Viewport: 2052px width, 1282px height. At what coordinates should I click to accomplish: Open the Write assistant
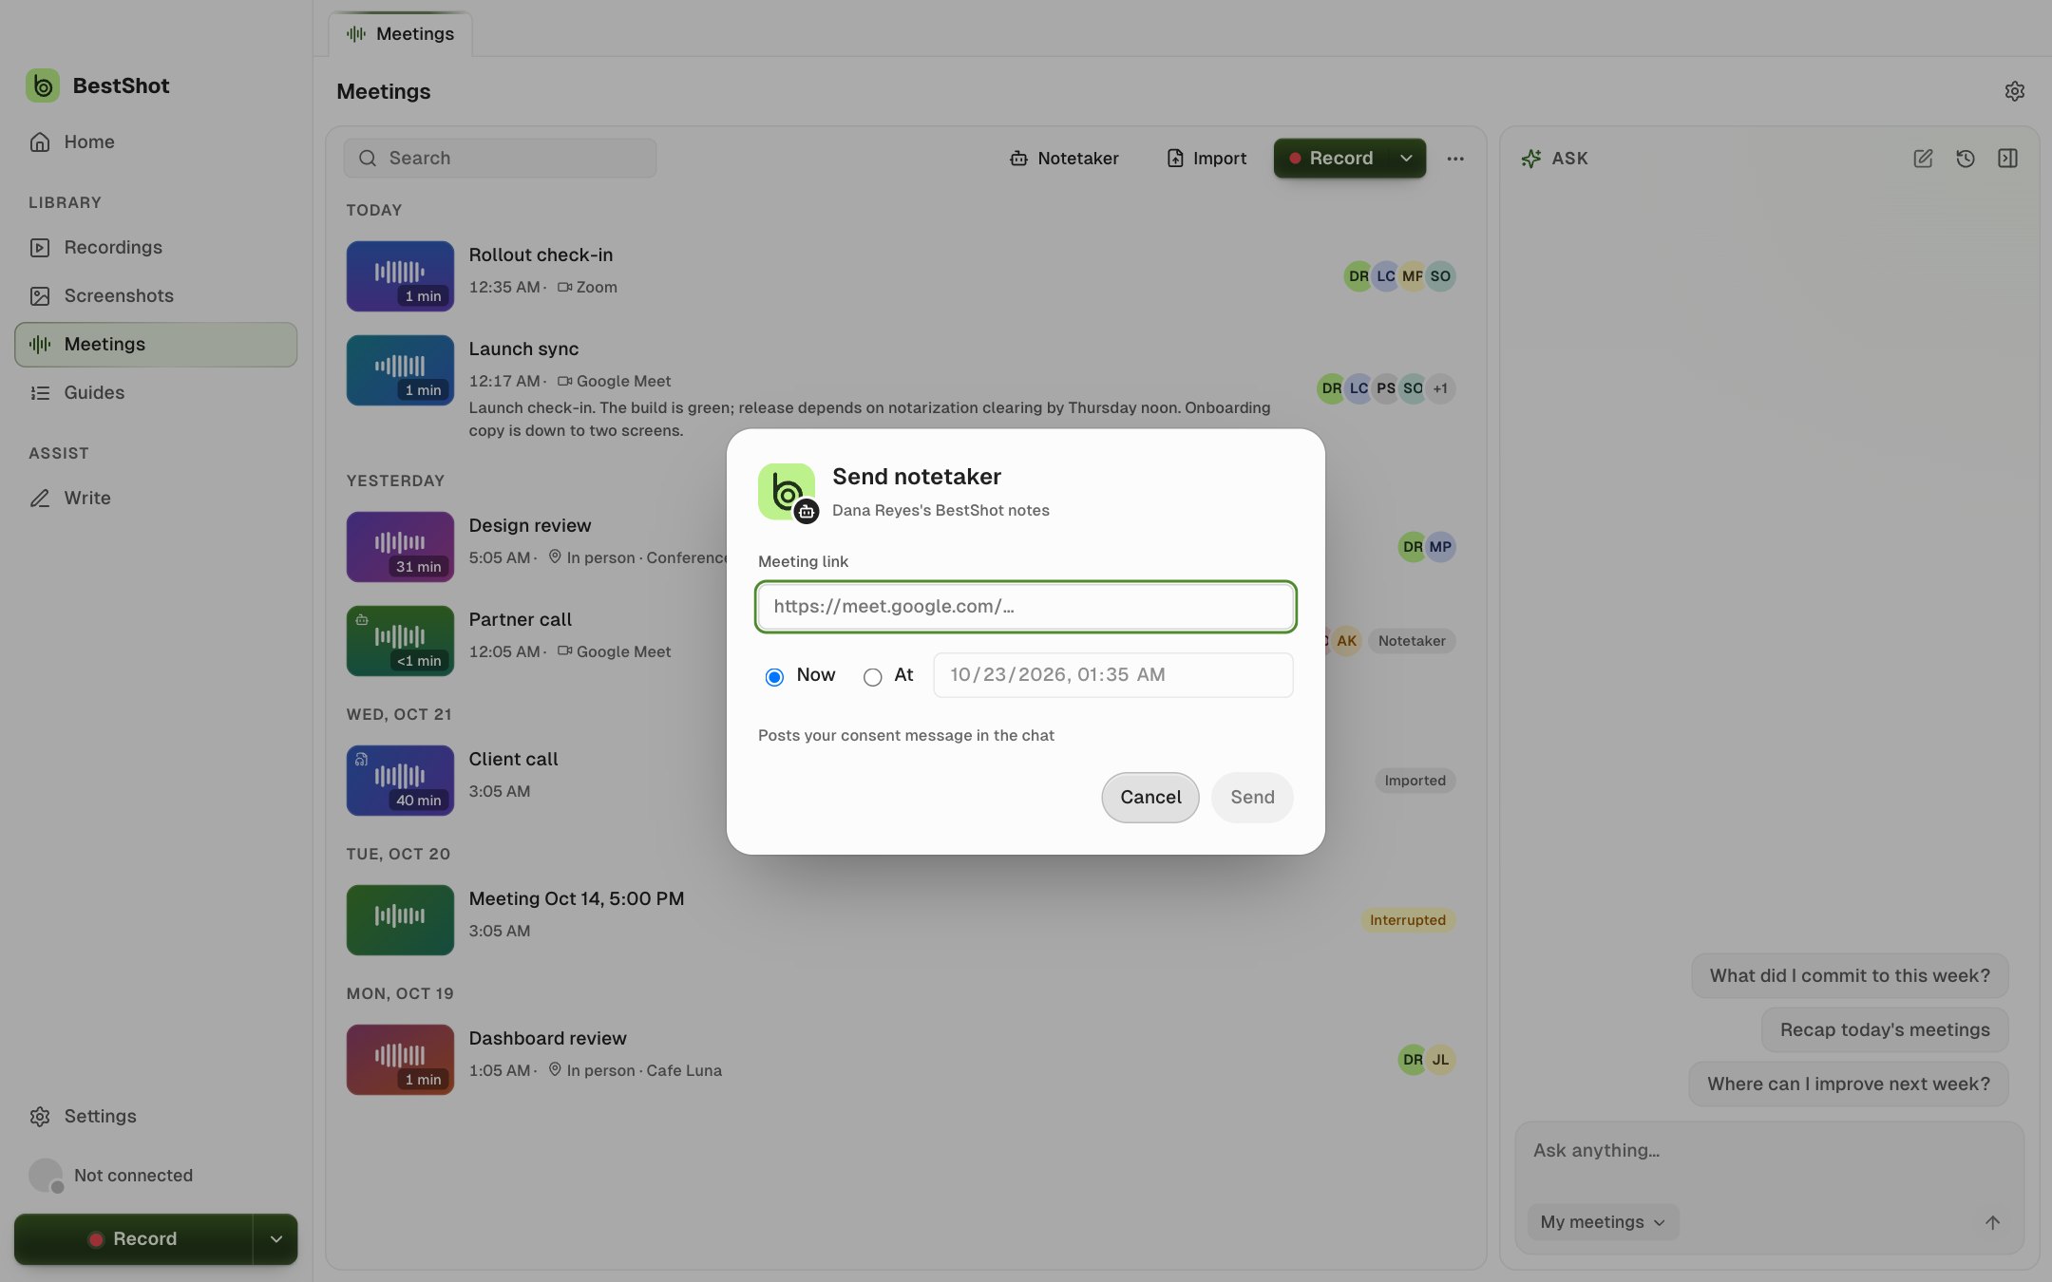coord(156,498)
